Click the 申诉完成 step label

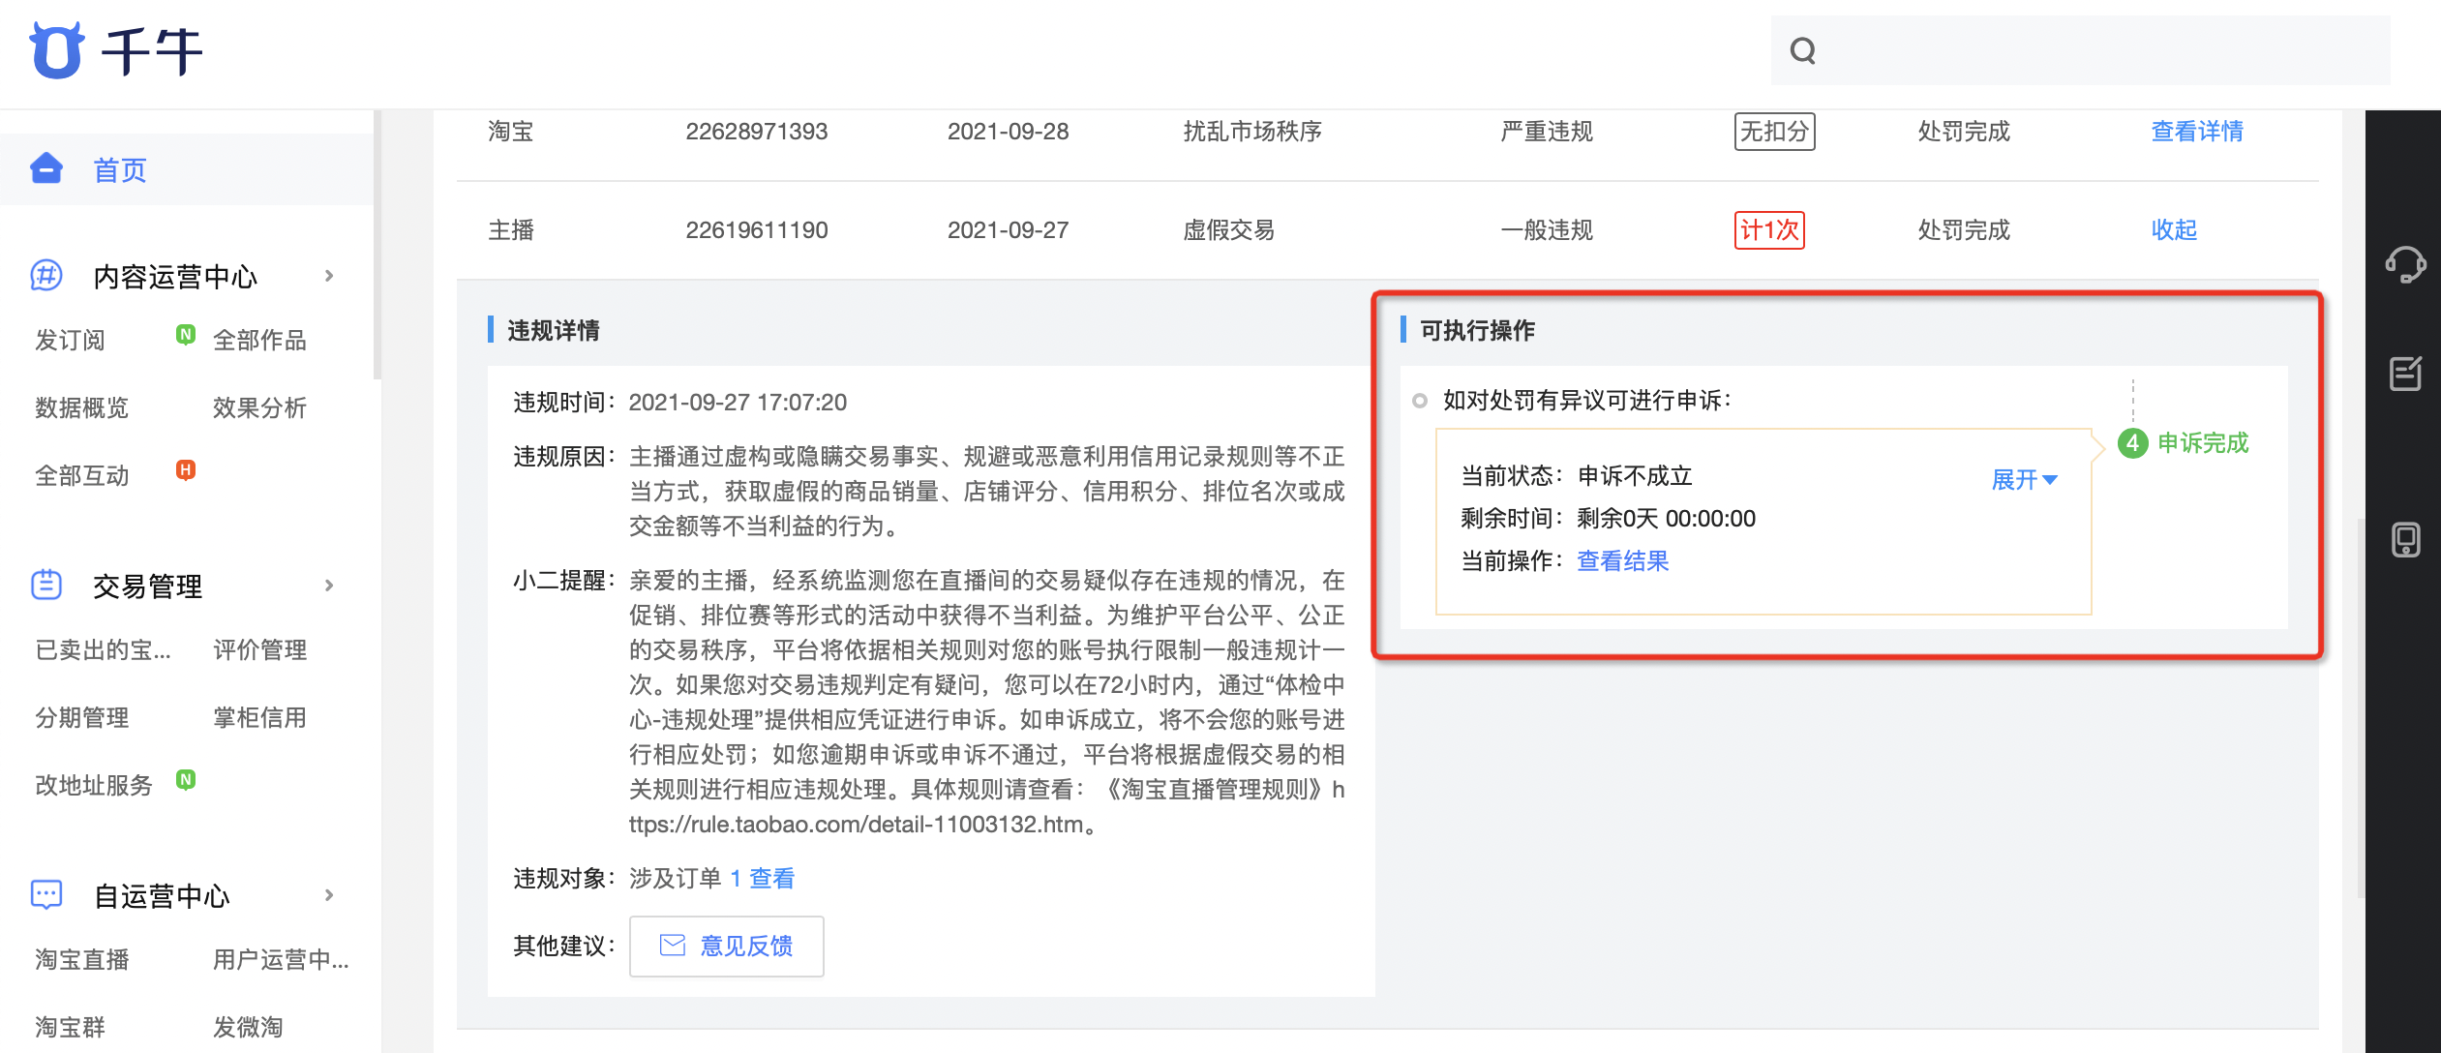click(2203, 443)
